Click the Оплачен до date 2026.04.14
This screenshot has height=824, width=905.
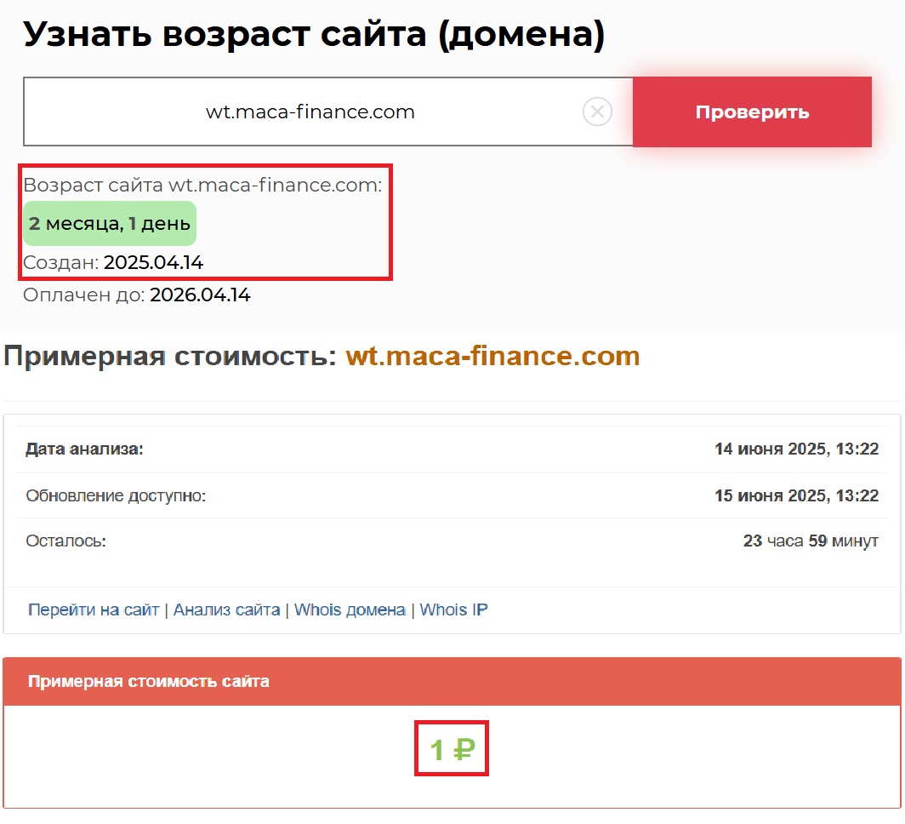tap(200, 295)
